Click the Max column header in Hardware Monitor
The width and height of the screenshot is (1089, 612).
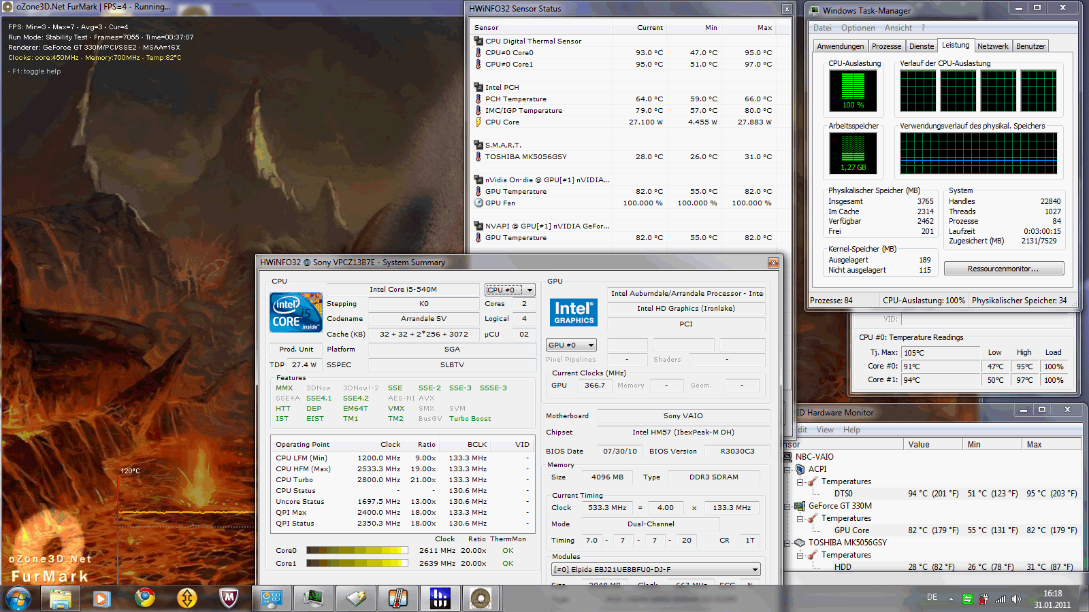(1052, 444)
